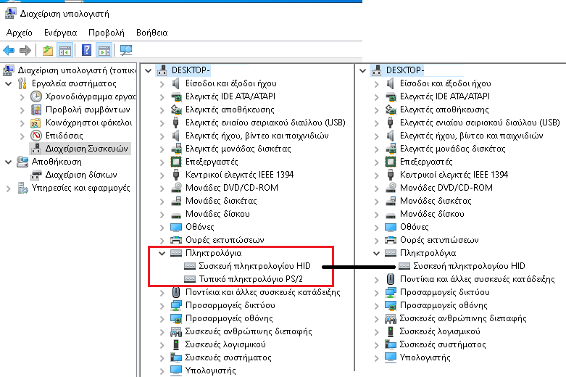Image resolution: width=566 pixels, height=377 pixels.
Task: Expand Είσοδοι και έξοδοι ήχου, middle pane
Action: coord(162,84)
